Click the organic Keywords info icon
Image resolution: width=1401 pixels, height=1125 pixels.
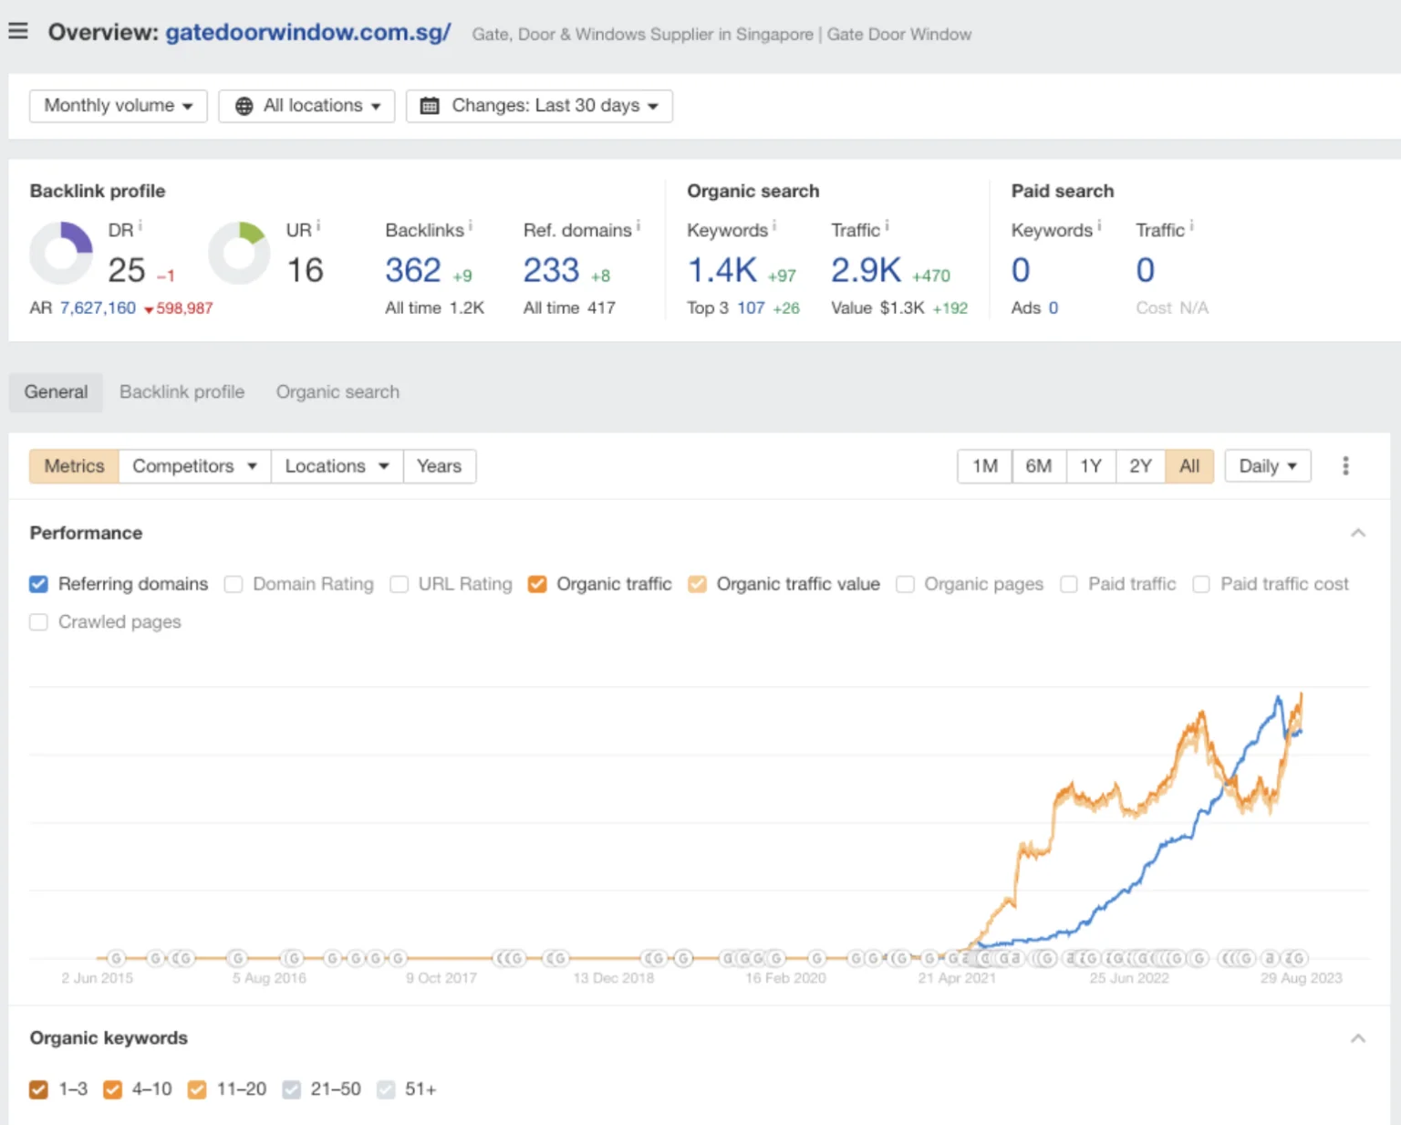tap(774, 225)
